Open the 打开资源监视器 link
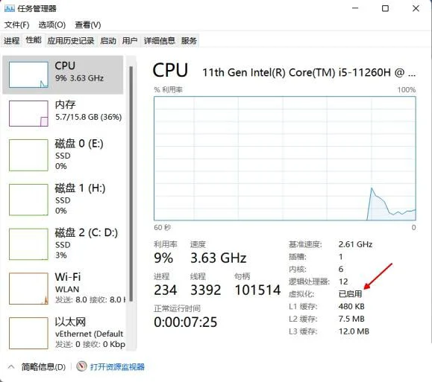The height and width of the screenshot is (382, 432). click(x=117, y=367)
